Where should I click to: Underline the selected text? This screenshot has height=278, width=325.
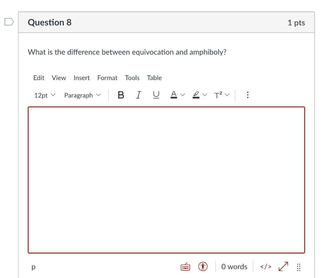156,95
